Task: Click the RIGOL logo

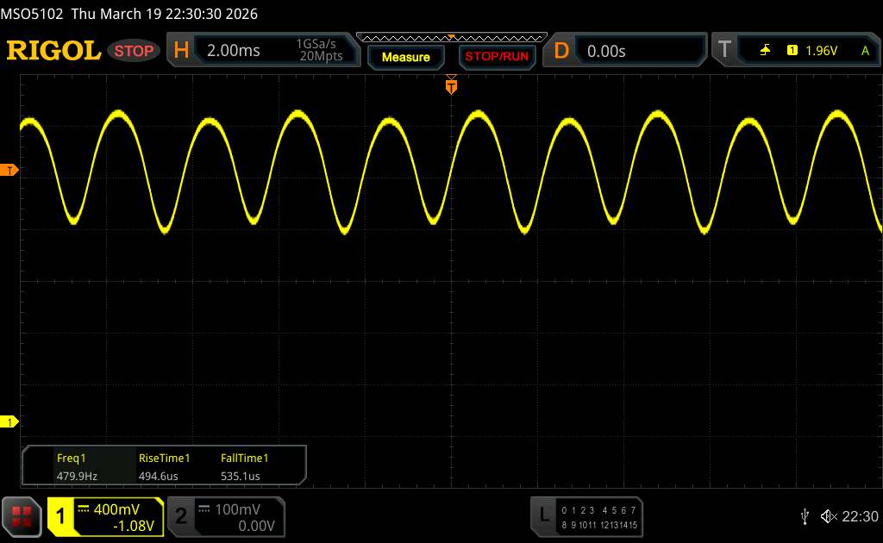Action: tap(53, 51)
